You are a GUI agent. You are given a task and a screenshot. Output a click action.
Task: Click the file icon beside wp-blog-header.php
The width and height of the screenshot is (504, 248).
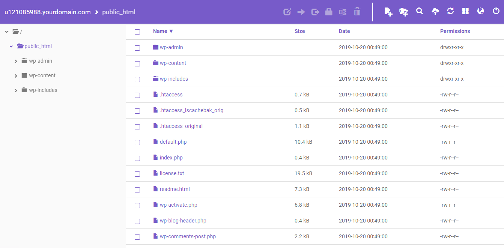pyautogui.click(x=156, y=221)
